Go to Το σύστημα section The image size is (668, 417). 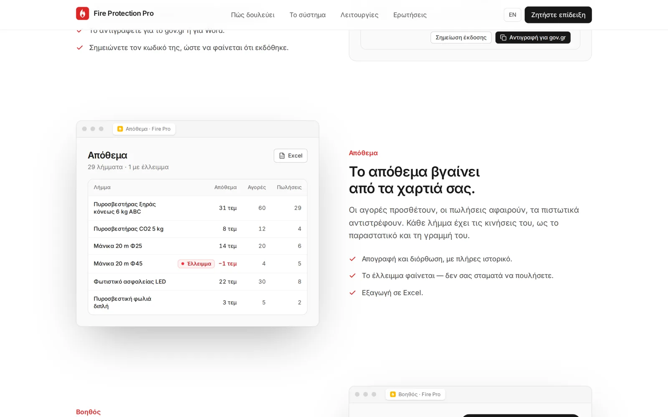tap(307, 15)
